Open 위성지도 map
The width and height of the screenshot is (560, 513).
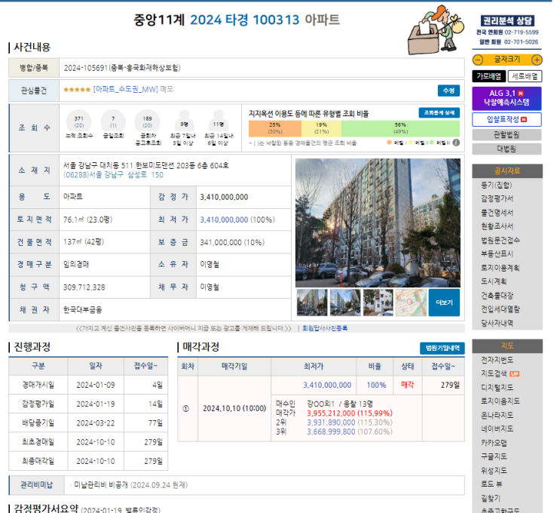tap(494, 471)
